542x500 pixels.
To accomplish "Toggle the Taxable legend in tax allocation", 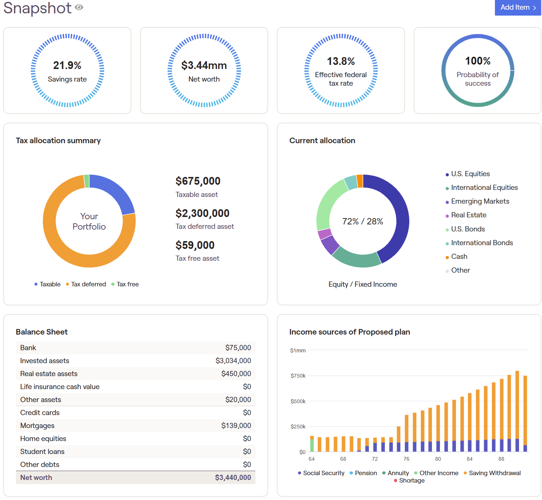I will 47,284.
